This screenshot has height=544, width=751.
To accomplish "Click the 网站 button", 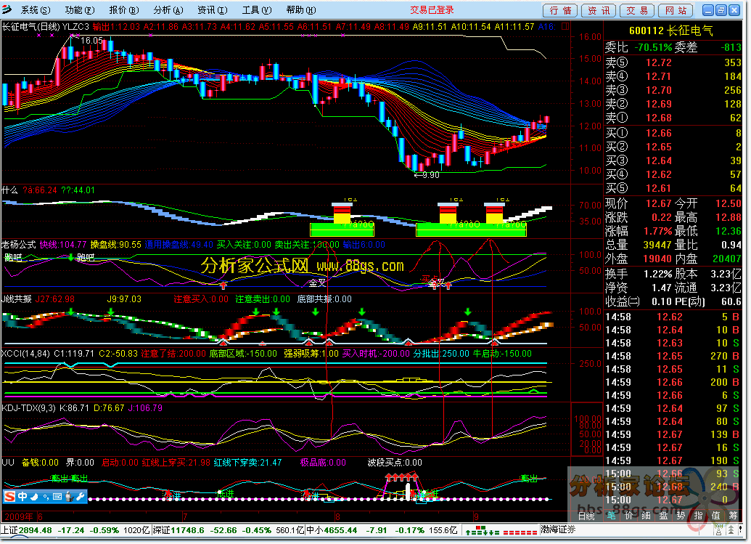I will tap(676, 11).
